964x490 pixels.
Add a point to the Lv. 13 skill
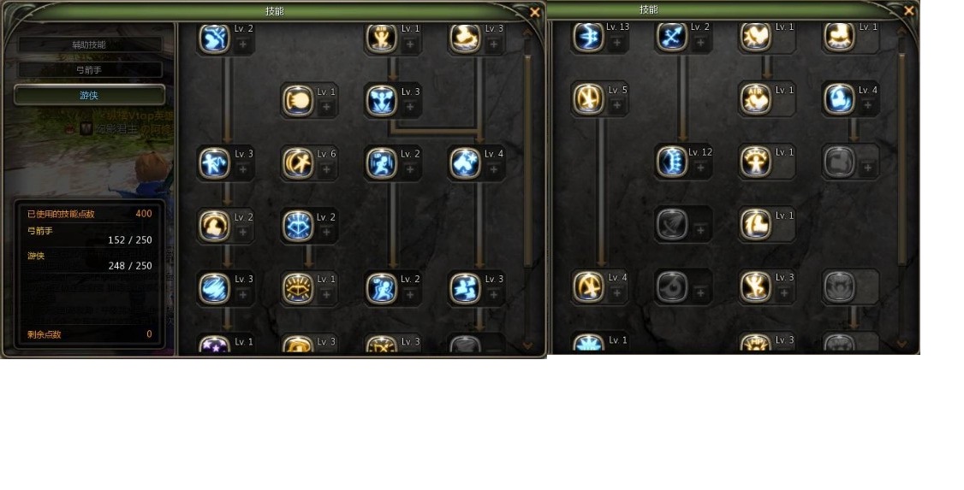[616, 43]
